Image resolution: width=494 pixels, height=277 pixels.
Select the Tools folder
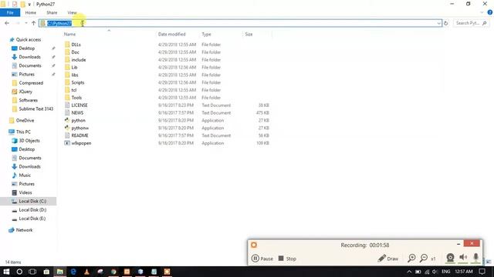point(76,98)
